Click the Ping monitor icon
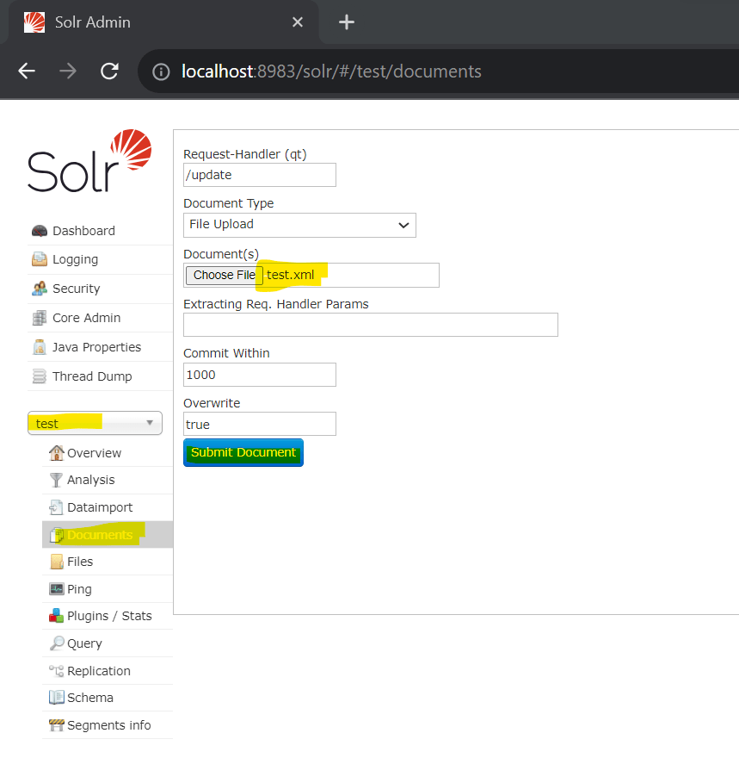Viewport: 739px width, 758px height. tap(57, 589)
